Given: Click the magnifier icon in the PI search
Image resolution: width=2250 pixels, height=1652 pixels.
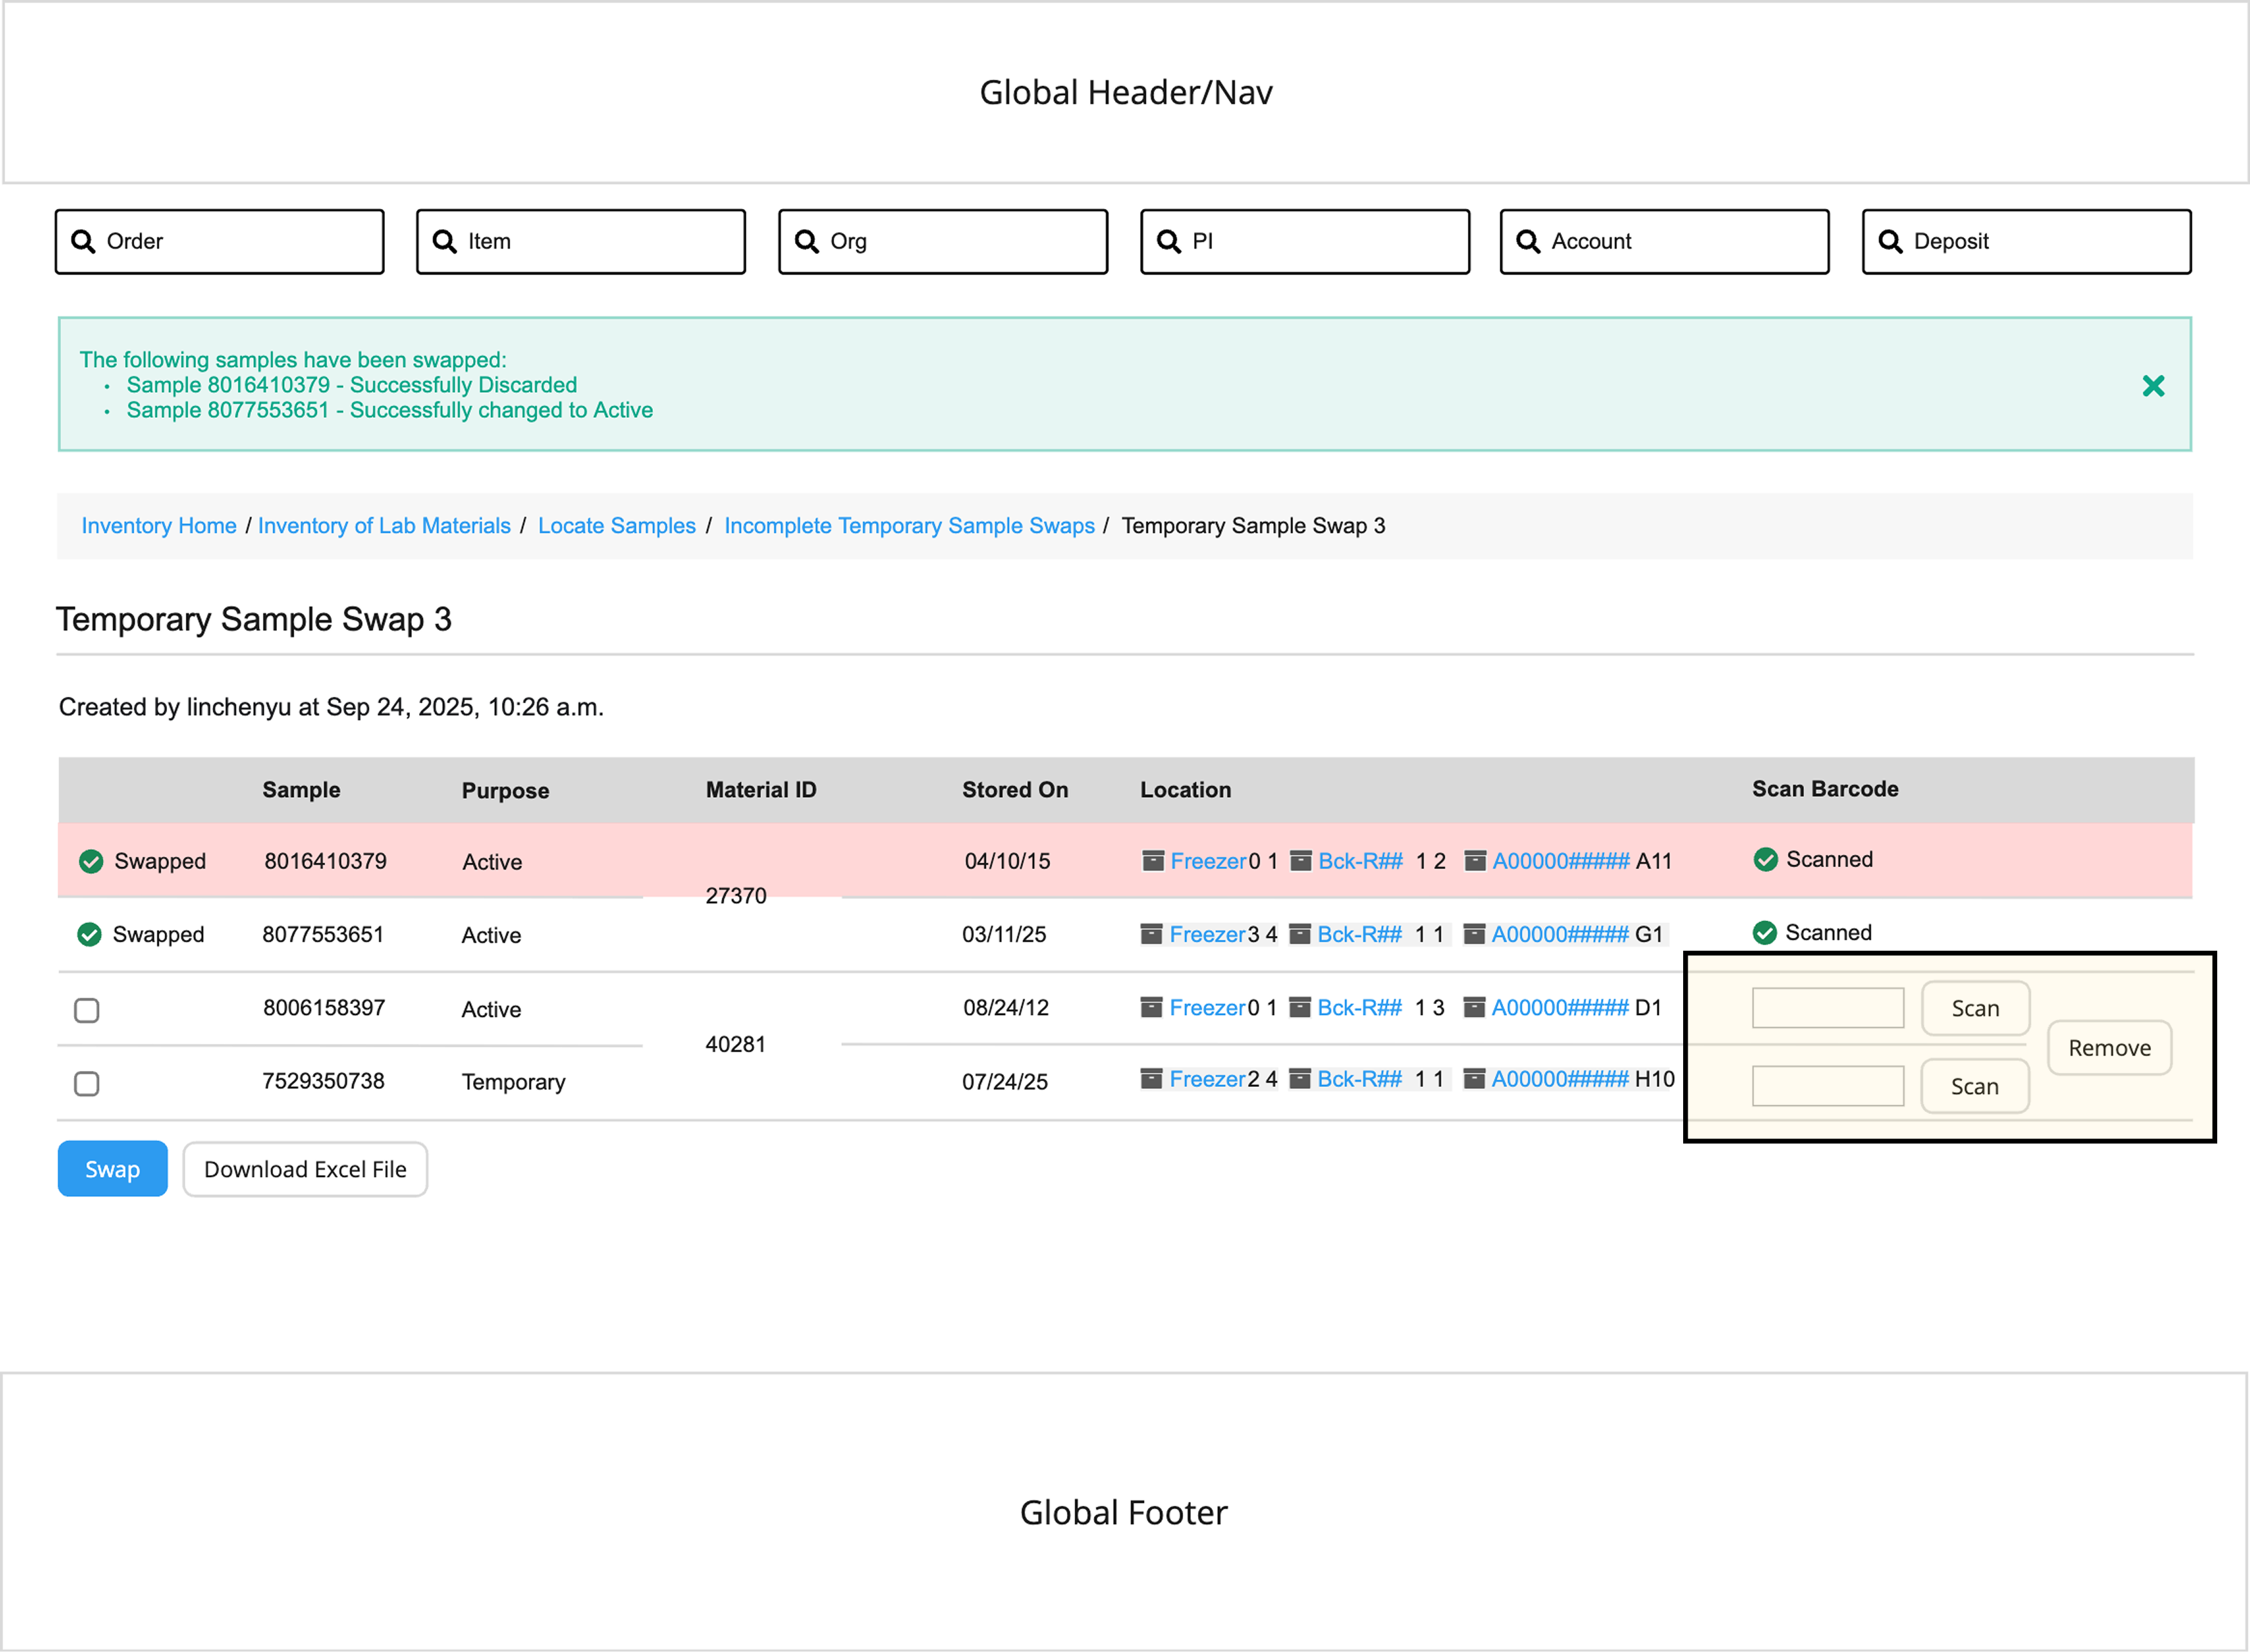Looking at the screenshot, I should (1168, 241).
